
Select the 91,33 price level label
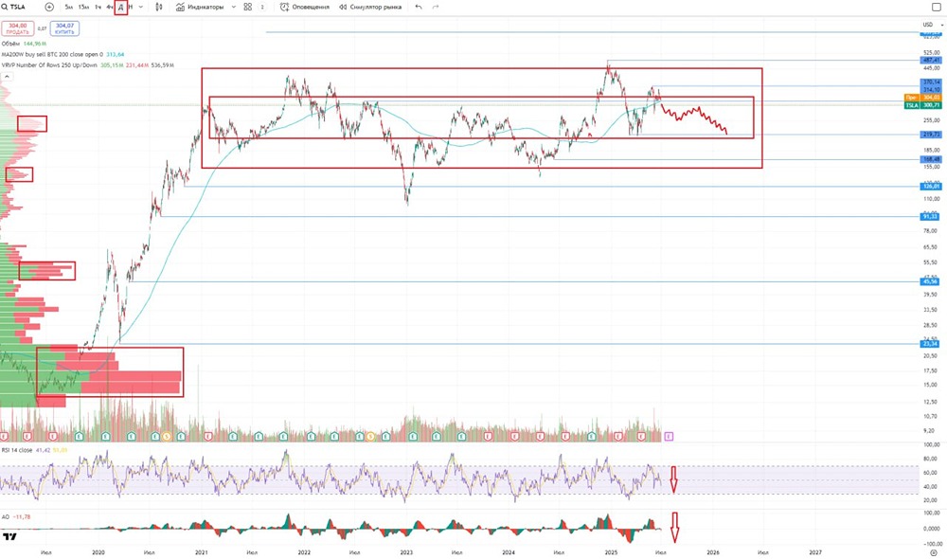click(x=931, y=216)
